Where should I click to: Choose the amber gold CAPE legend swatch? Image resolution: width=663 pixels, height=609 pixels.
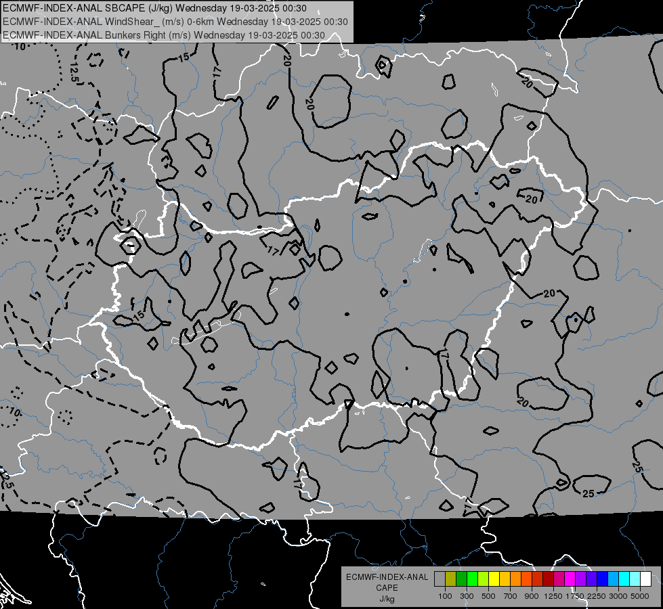(505, 579)
